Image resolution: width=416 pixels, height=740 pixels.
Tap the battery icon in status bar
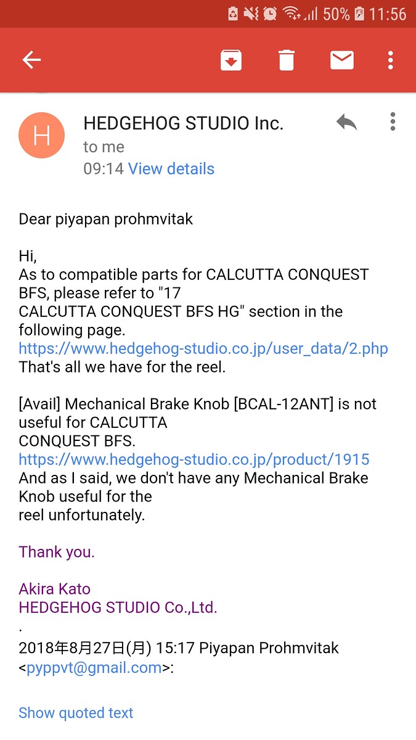click(360, 14)
